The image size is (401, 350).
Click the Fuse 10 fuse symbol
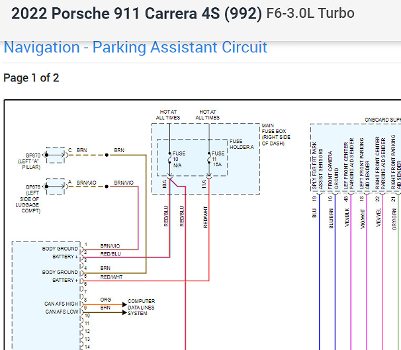click(x=169, y=158)
